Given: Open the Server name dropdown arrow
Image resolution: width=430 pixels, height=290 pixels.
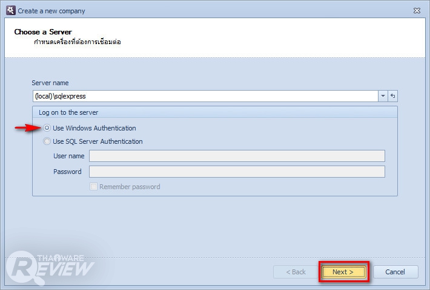Looking at the screenshot, I should click(x=383, y=96).
